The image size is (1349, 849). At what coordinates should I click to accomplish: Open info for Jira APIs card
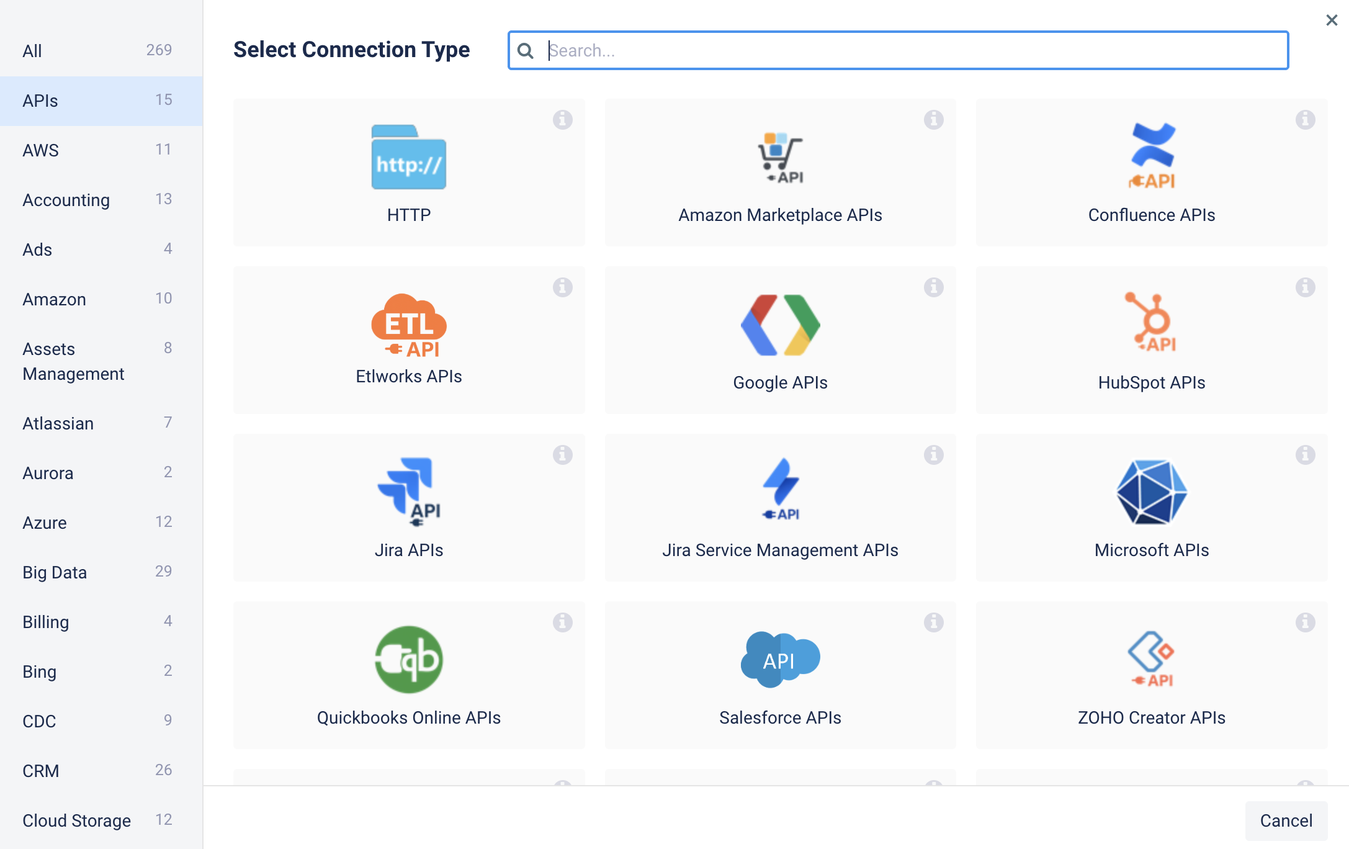click(562, 454)
